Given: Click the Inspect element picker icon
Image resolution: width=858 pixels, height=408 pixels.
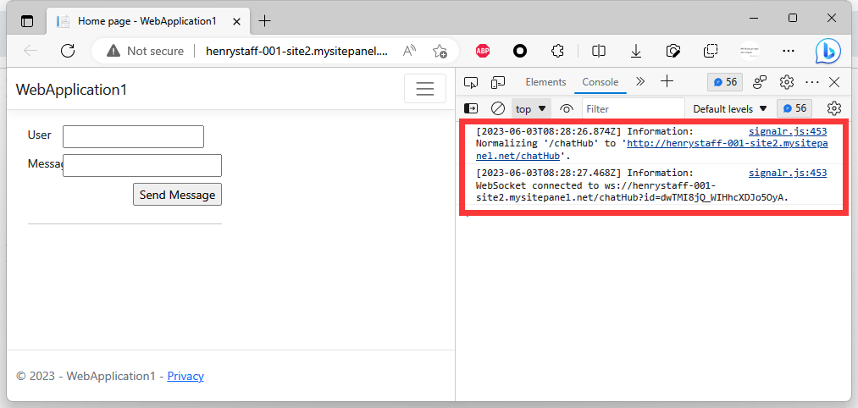Looking at the screenshot, I should pyautogui.click(x=472, y=82).
